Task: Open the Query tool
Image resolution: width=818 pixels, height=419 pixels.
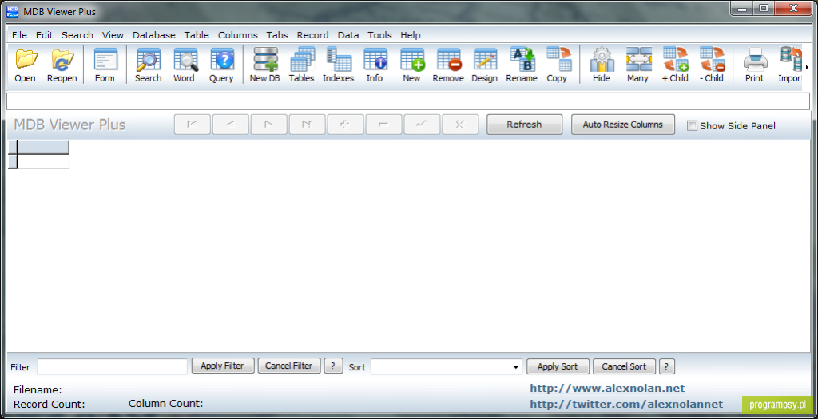Action: 221,65
